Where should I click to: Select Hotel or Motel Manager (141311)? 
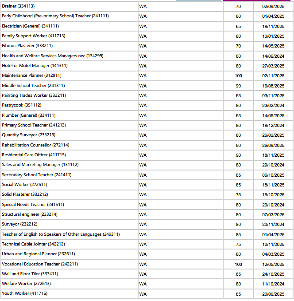(x=35, y=66)
